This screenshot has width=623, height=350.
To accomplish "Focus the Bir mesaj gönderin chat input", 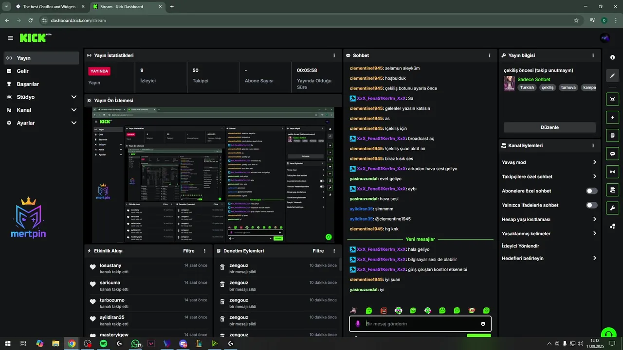I will tap(420, 324).
